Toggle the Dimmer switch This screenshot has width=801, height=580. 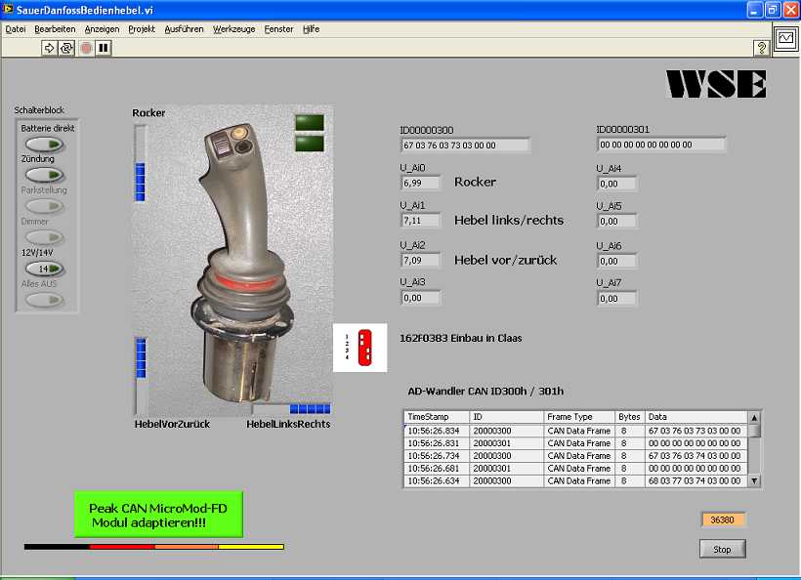[45, 237]
